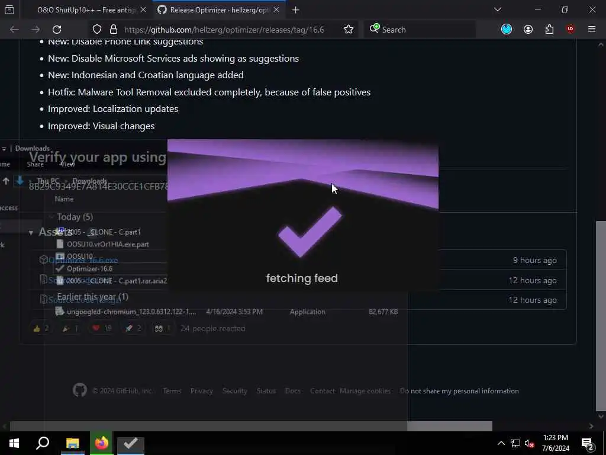The height and width of the screenshot is (455, 606).
Task: Click the vertical page scrollbar thumb
Action: tap(601, 315)
